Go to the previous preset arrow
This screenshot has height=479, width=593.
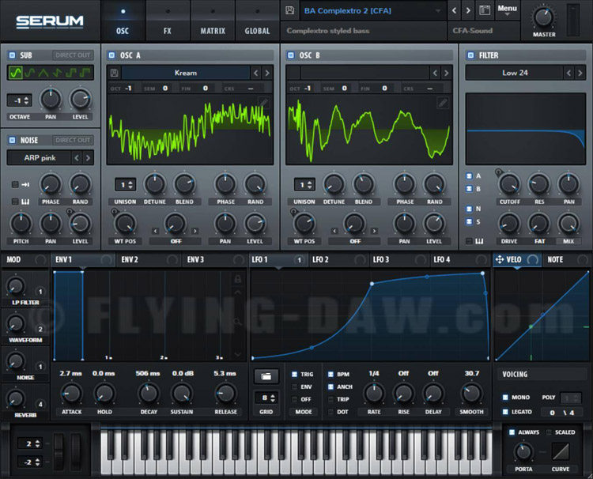point(454,10)
